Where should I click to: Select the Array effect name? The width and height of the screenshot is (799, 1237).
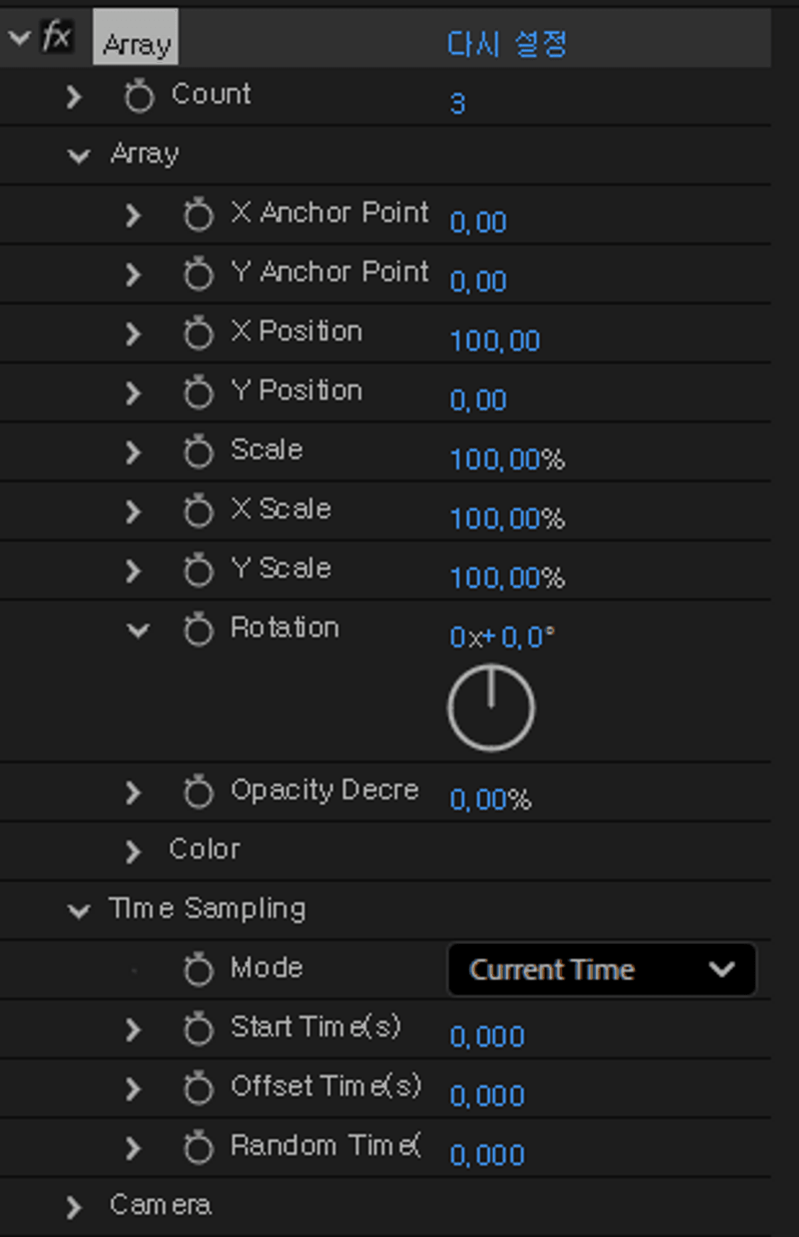tap(136, 44)
